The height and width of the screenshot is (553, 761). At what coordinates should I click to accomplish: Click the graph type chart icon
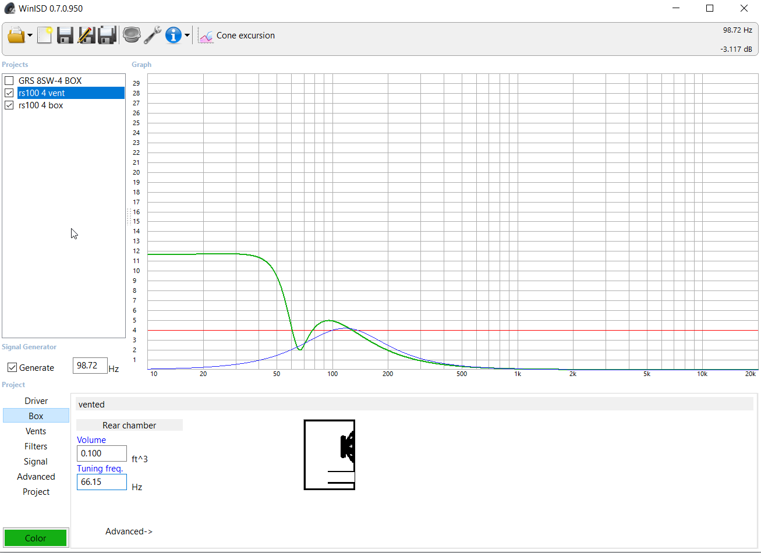point(206,36)
